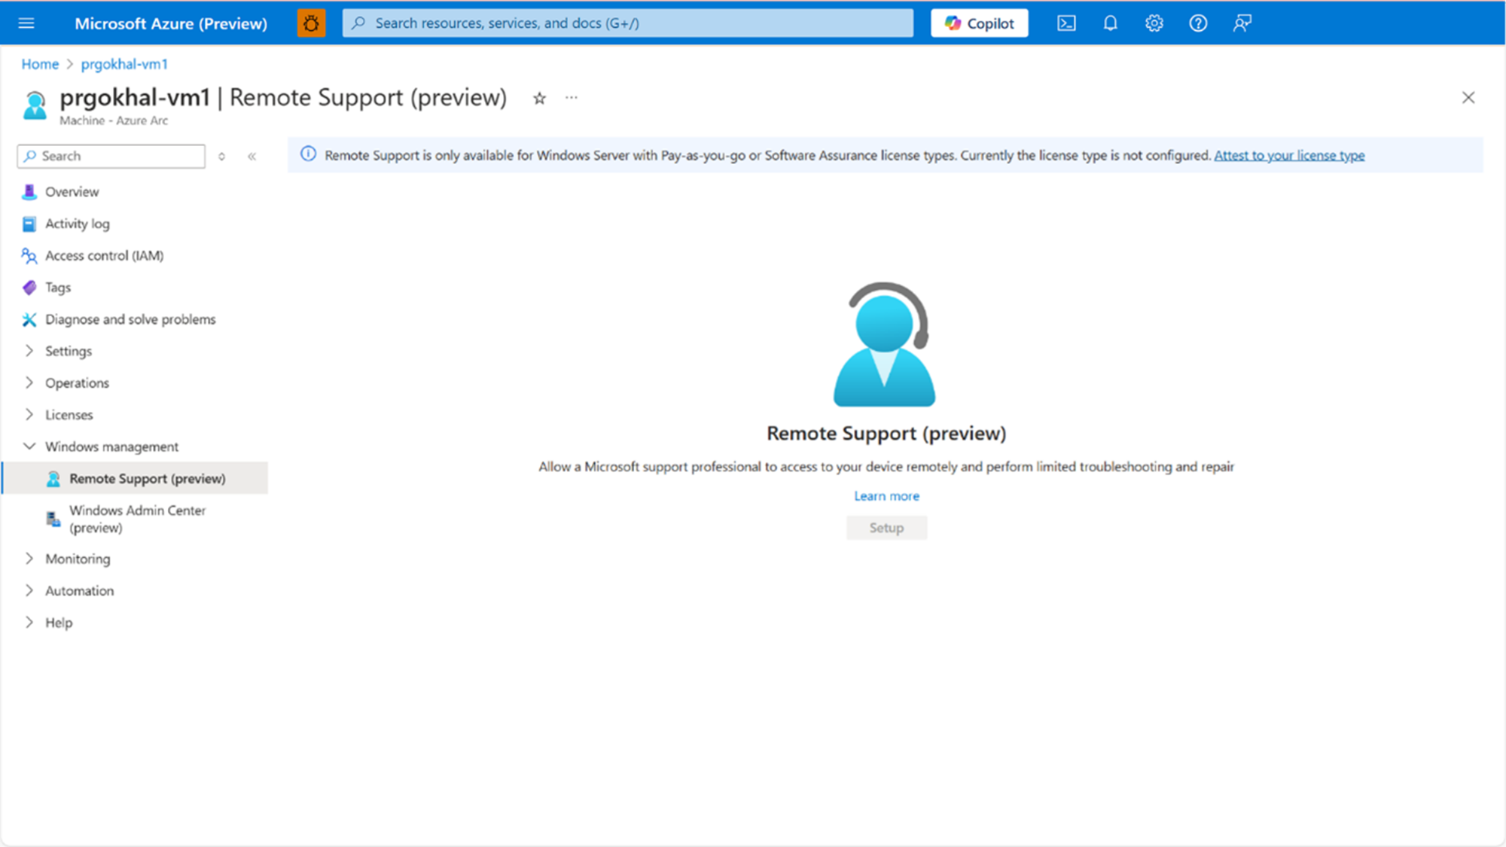Collapse the resource menu sidebar
The height and width of the screenshot is (847, 1506).
point(252,156)
